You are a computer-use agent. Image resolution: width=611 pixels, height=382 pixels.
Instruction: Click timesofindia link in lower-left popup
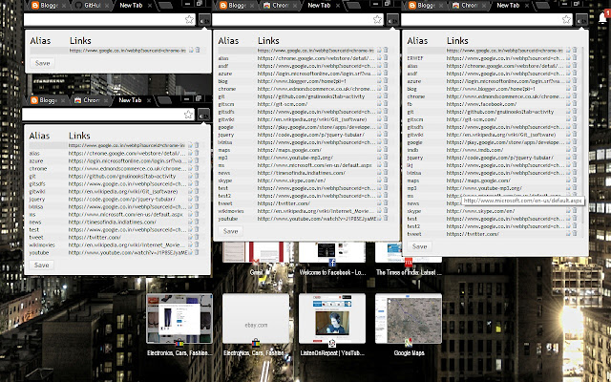113,223
